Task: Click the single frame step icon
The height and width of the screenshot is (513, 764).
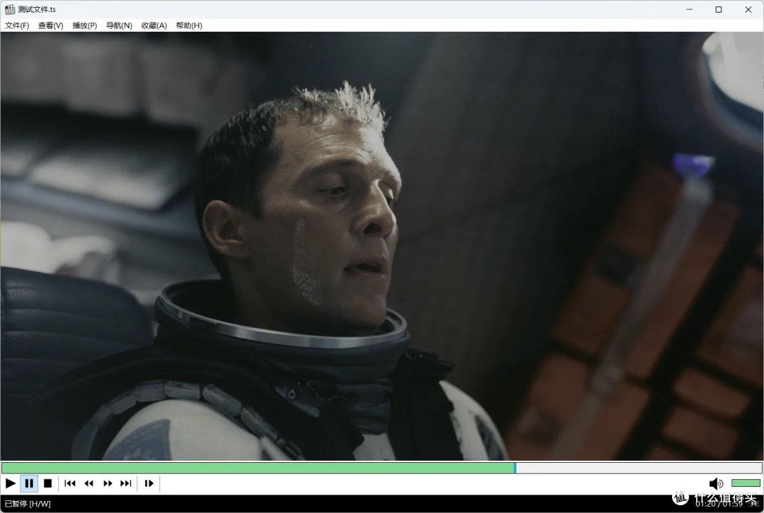Action: (149, 483)
